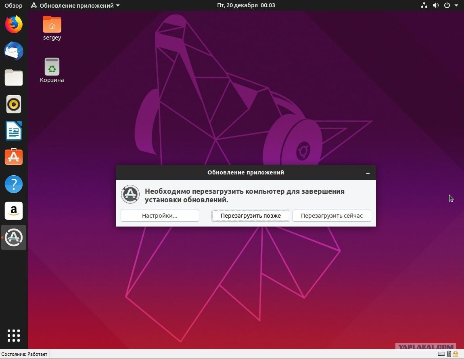Show applications grid button
464x359 pixels.
pos(14,336)
